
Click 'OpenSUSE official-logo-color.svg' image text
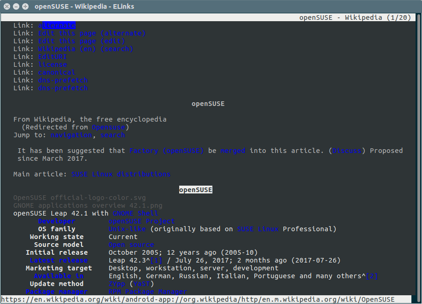(x=79, y=198)
